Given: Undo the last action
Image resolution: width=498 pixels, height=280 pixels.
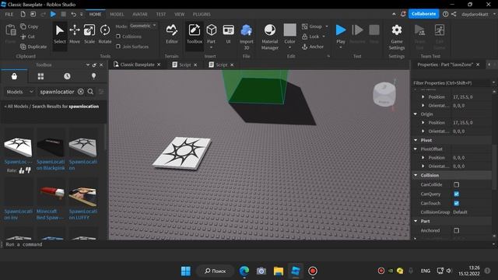Looking at the screenshot, I should 73,14.
